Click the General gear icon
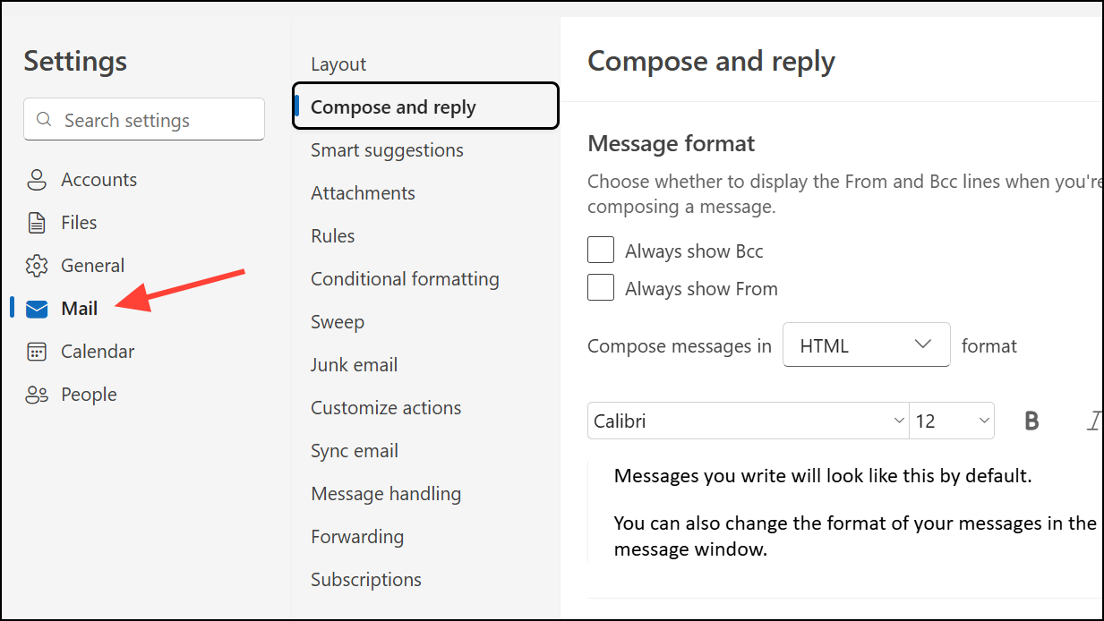Viewport: 1104px width, 621px height. click(37, 266)
